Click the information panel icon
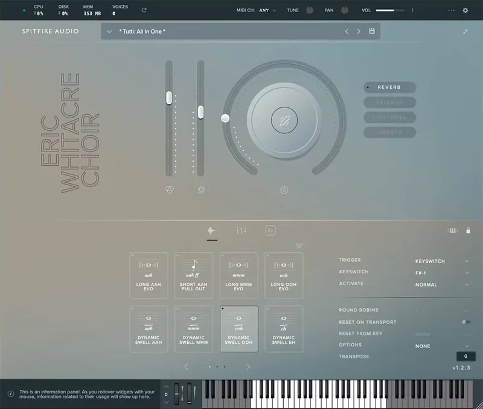 pyautogui.click(x=11, y=394)
